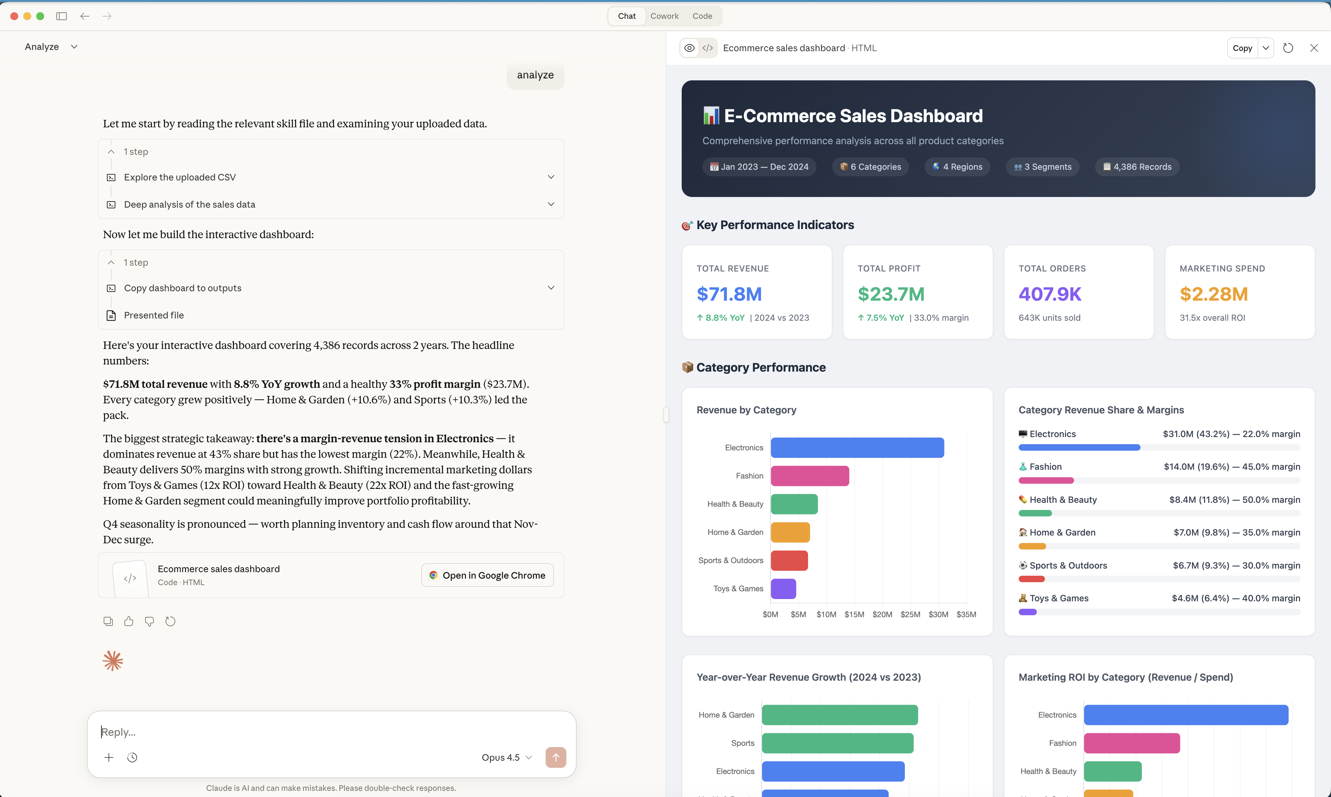1331x797 pixels.
Task: Expand Deep analysis of the sales data
Action: 550,204
